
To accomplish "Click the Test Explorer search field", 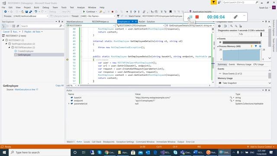I will (40, 26).
